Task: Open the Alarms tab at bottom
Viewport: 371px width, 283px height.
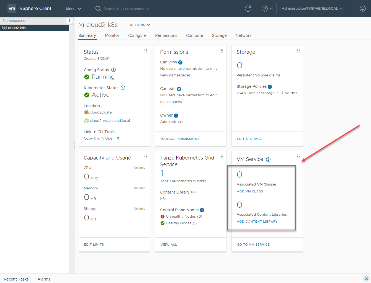Action: point(44,279)
